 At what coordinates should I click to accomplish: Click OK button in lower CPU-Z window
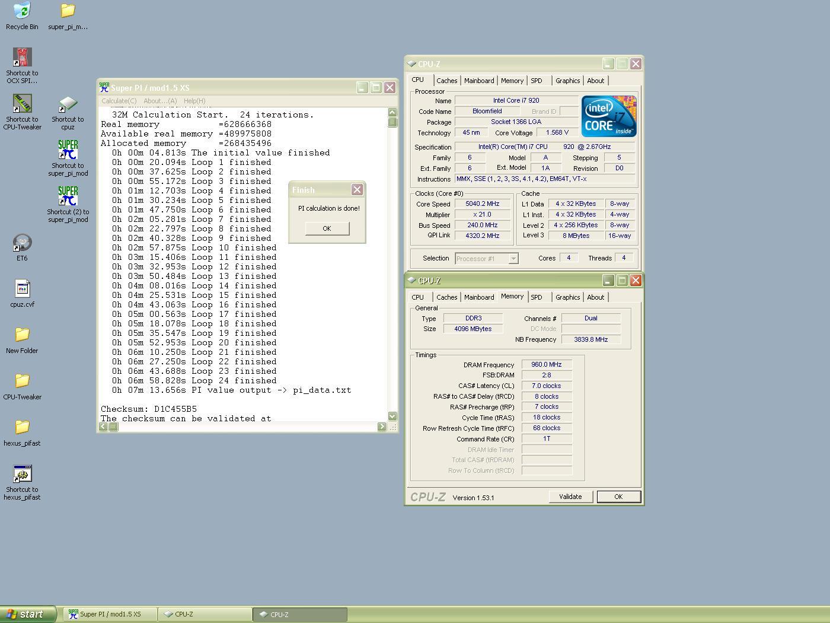pyautogui.click(x=618, y=497)
